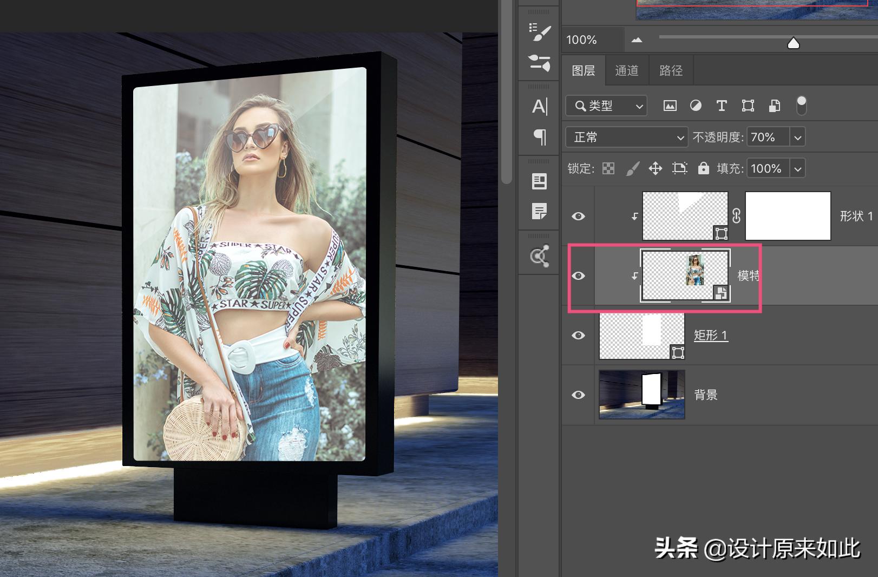Filter layers by pixel image type
Viewport: 878px width, 577px height.
(x=670, y=106)
